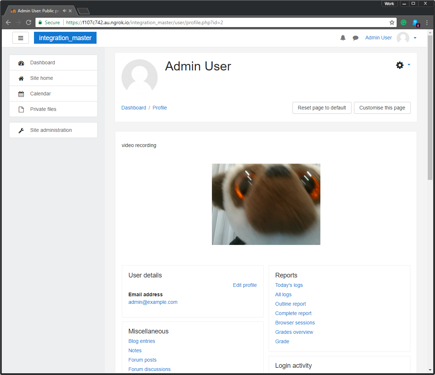Click Reset page to default button
Image resolution: width=435 pixels, height=375 pixels.
[322, 108]
